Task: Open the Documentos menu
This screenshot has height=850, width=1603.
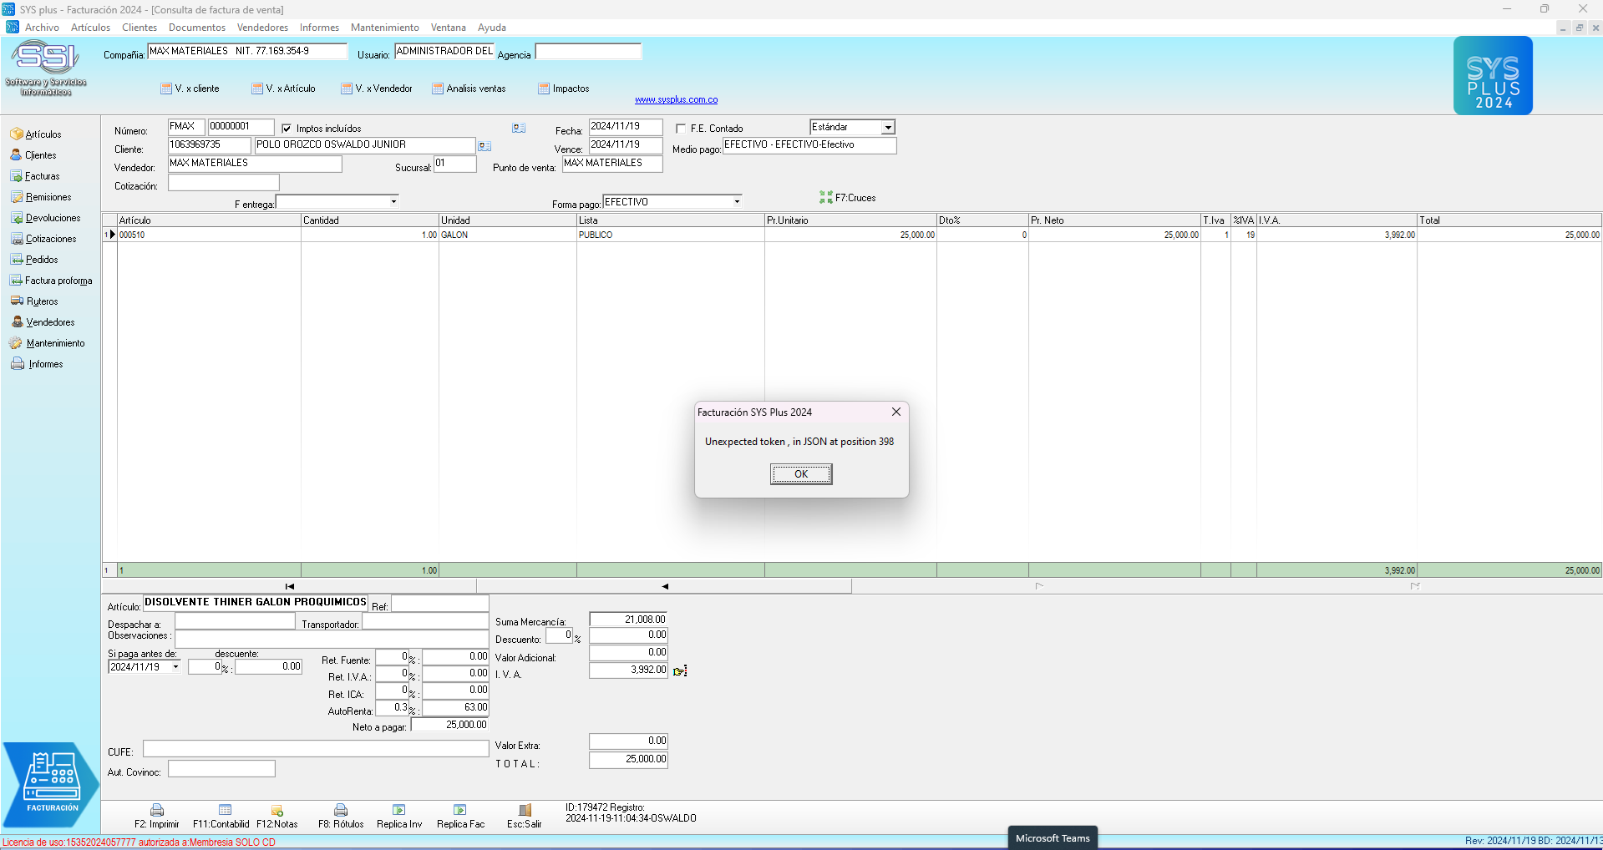Action: [197, 28]
